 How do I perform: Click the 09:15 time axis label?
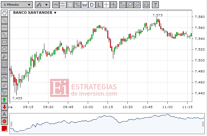click(28, 107)
